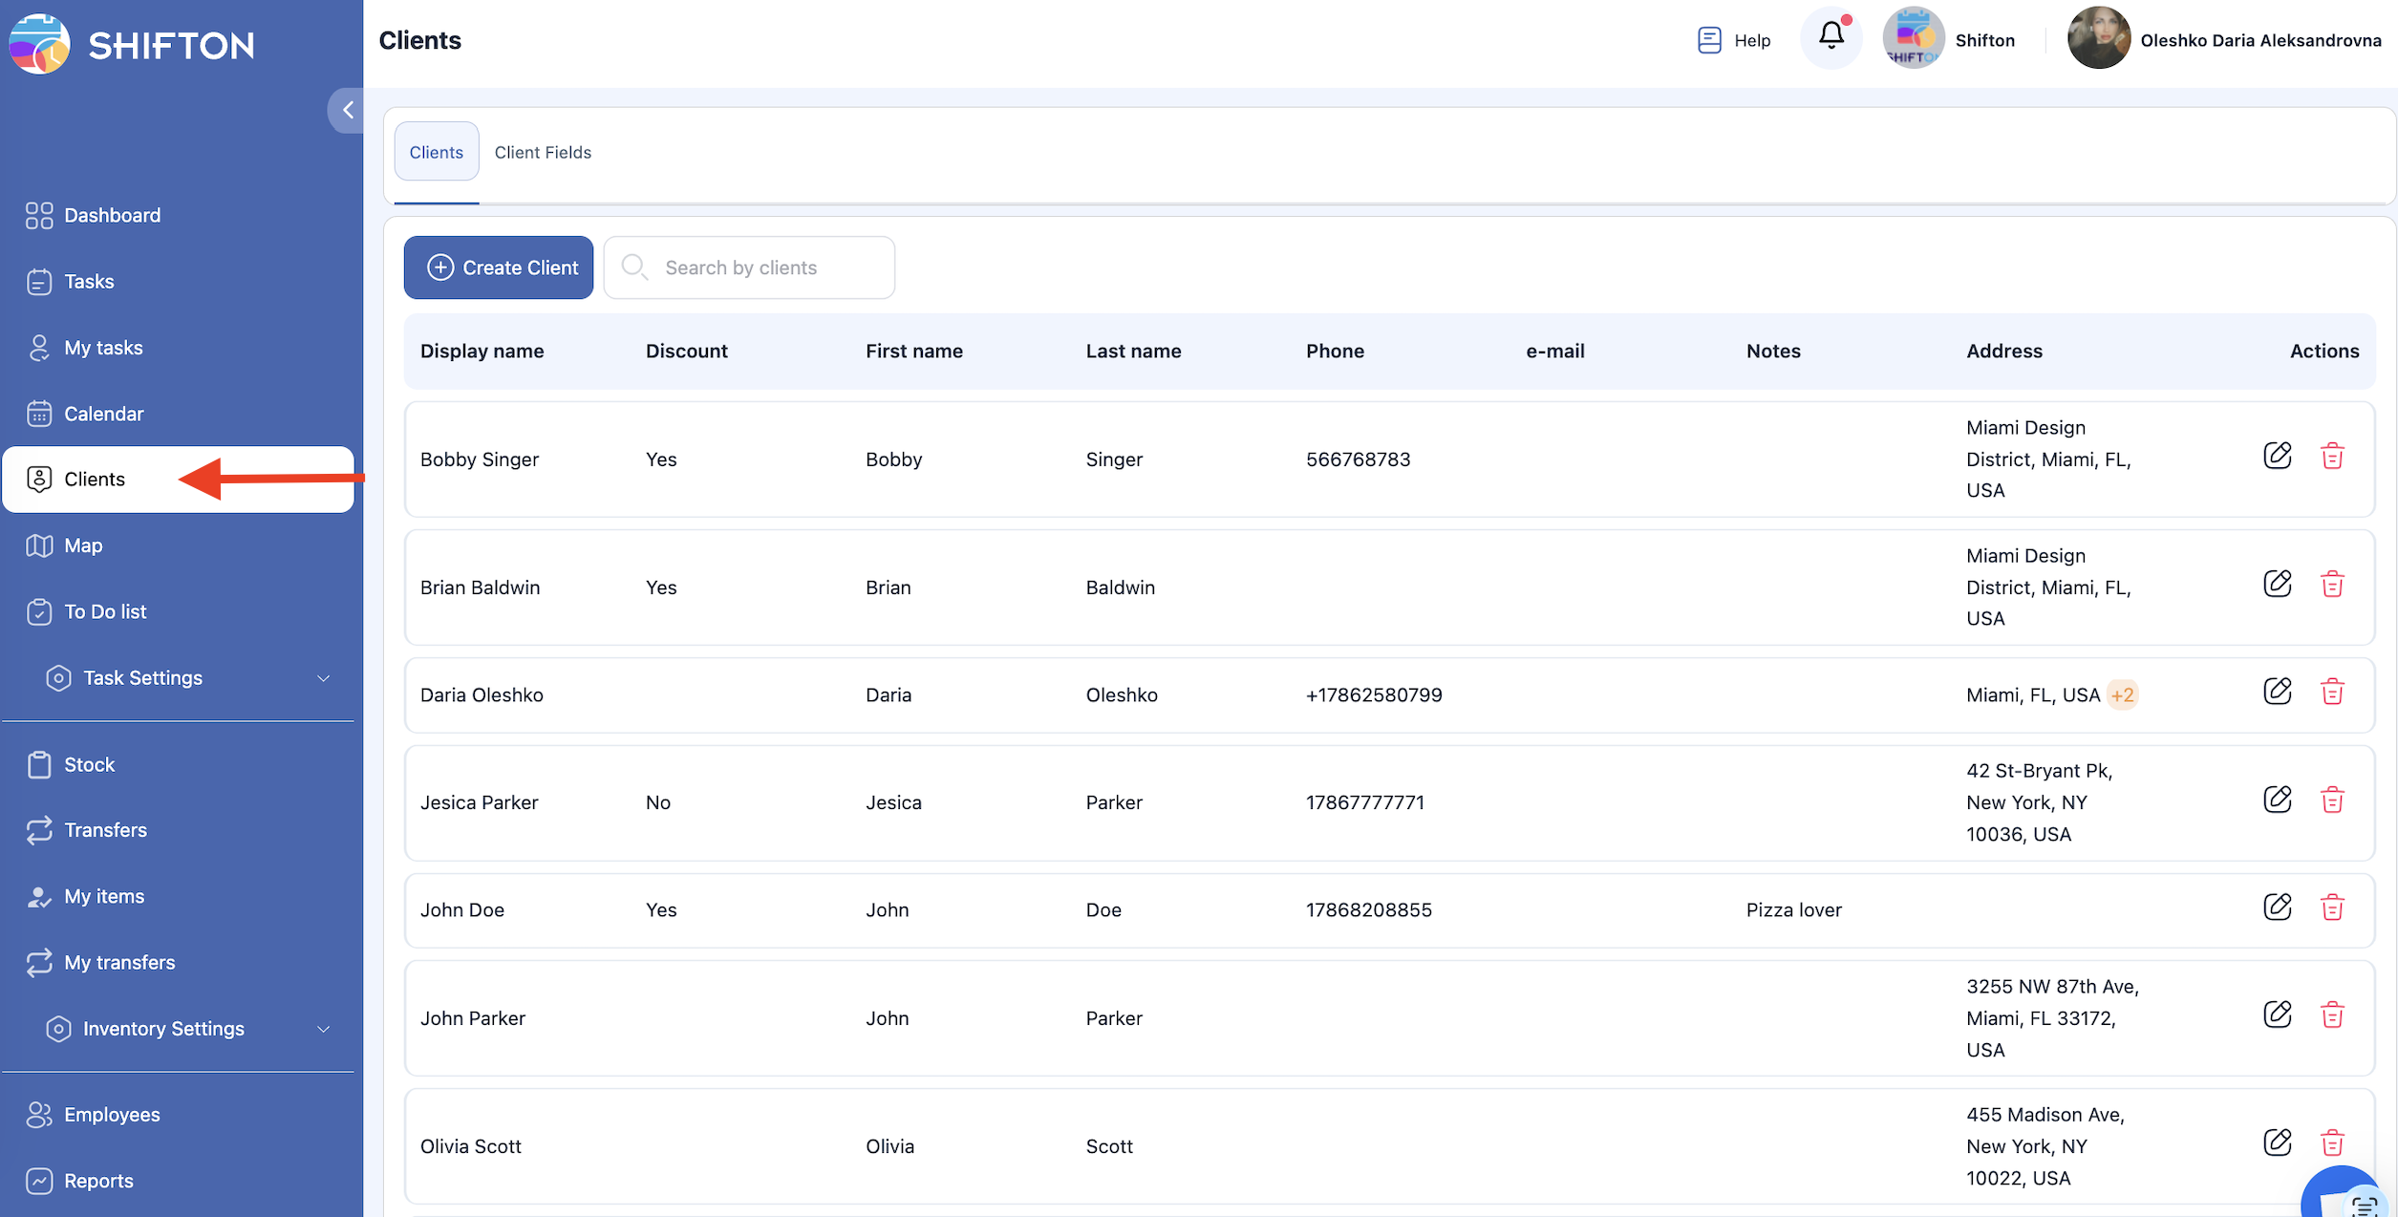Open Oleshko Daria user profile avatar
This screenshot has width=2398, height=1217.
point(2098,38)
